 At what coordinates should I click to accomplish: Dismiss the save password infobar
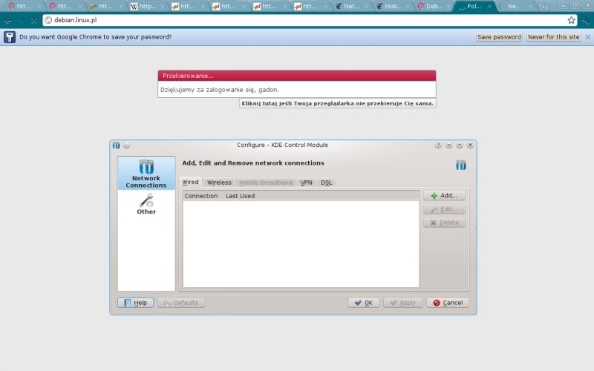pos(587,36)
